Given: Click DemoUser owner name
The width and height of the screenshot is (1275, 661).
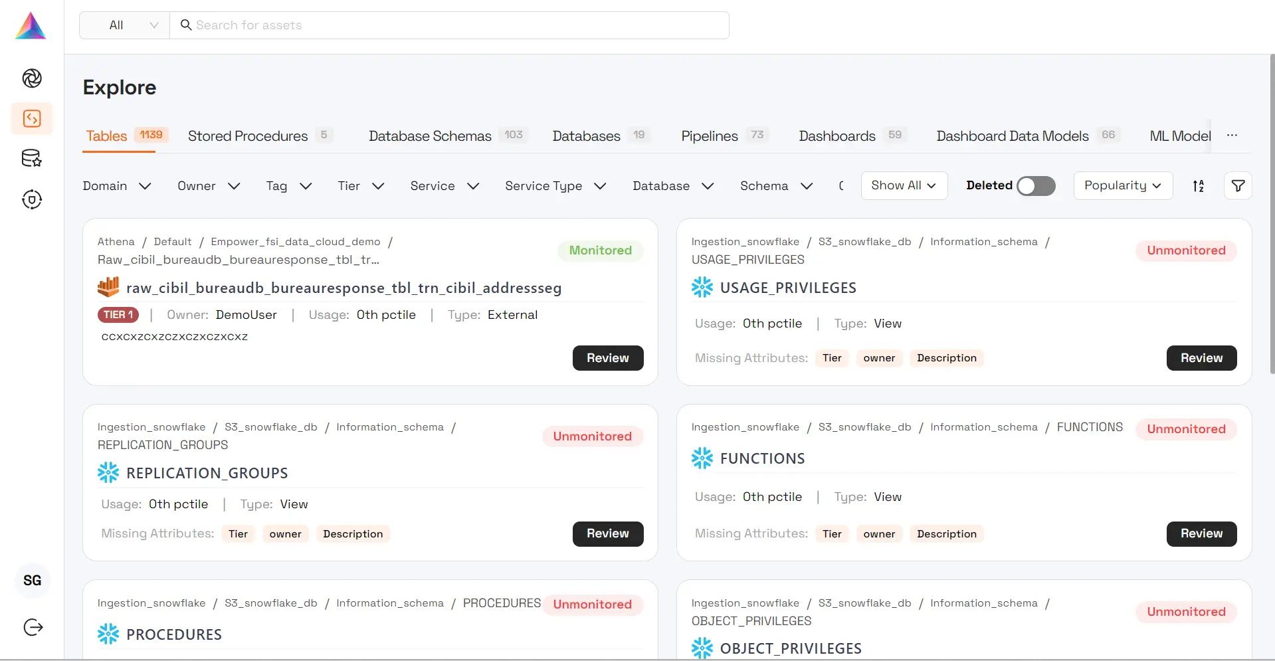Looking at the screenshot, I should click(246, 315).
